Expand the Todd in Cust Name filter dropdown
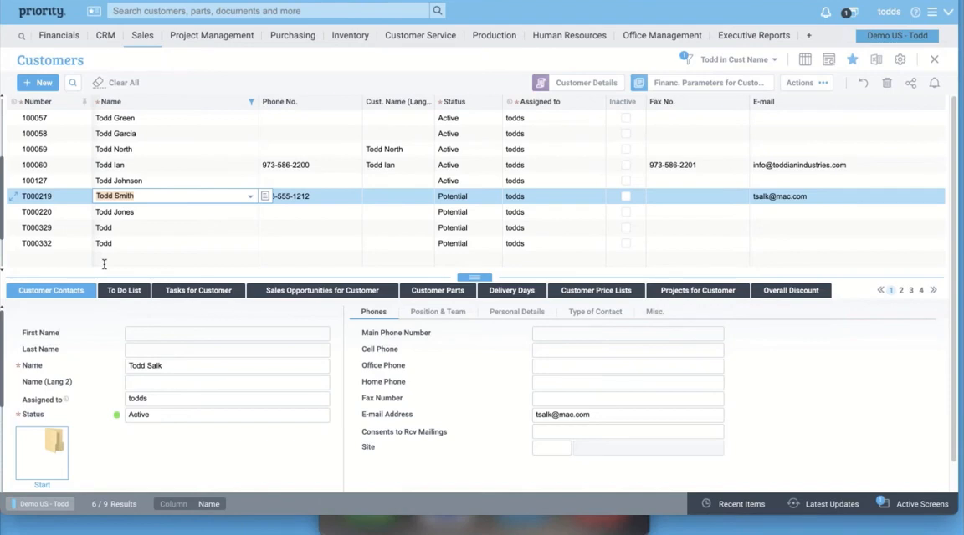 [774, 59]
